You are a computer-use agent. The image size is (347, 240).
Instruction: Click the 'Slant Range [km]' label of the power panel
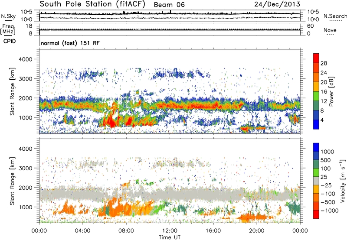pyautogui.click(x=12, y=91)
